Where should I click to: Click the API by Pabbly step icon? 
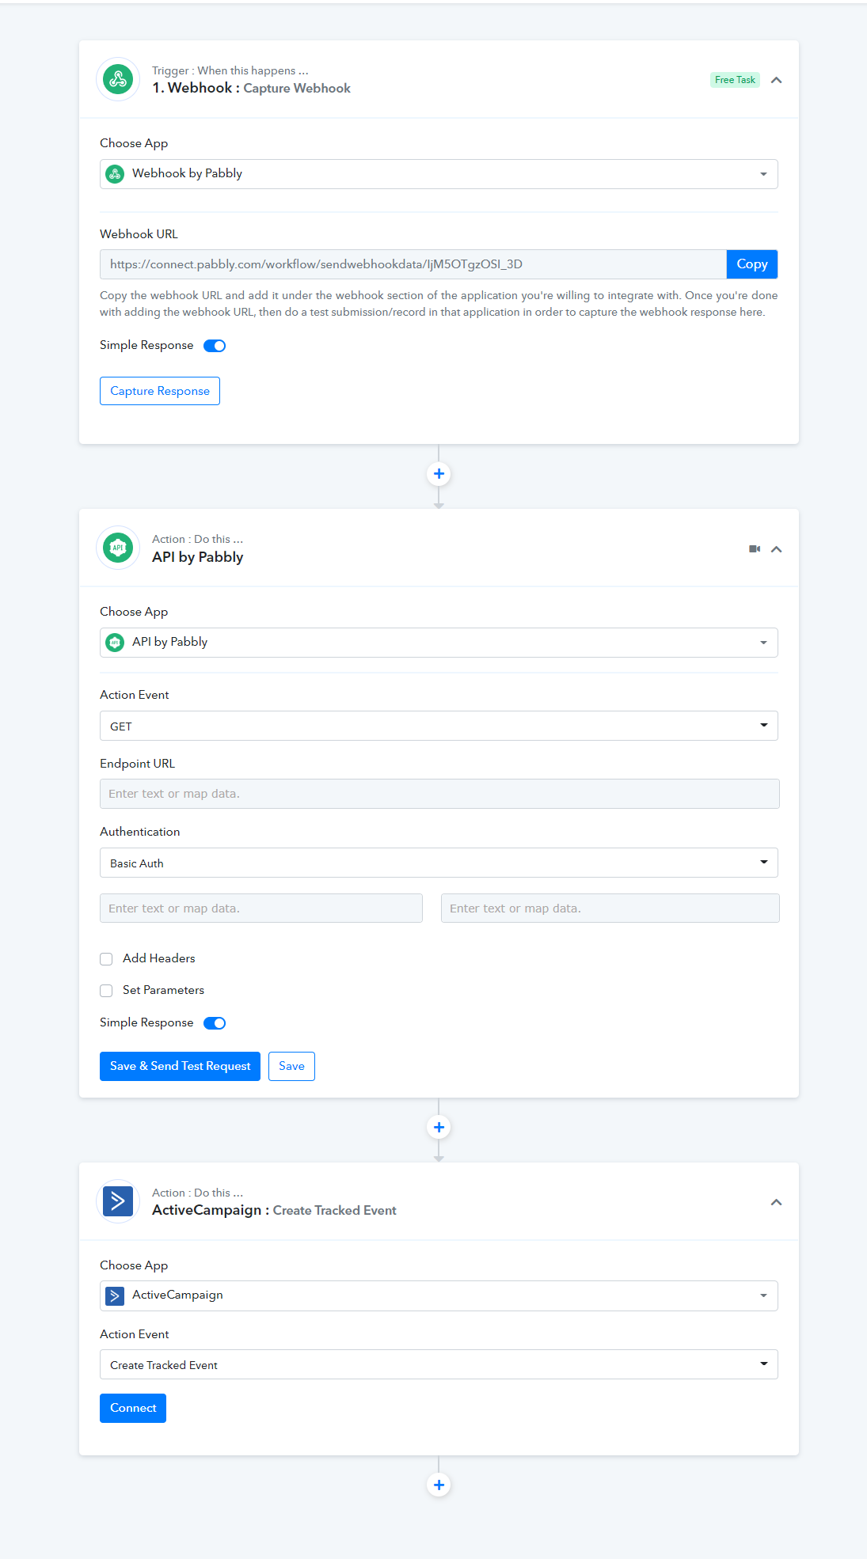118,548
